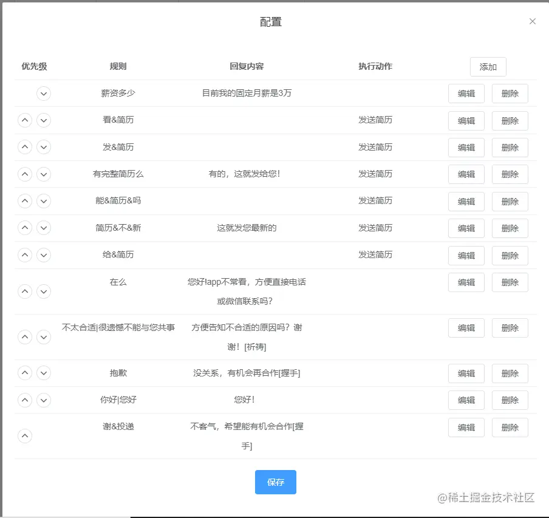The height and width of the screenshot is (518, 549).
Task: Edit the 不太合适 rule
Action: point(466,328)
